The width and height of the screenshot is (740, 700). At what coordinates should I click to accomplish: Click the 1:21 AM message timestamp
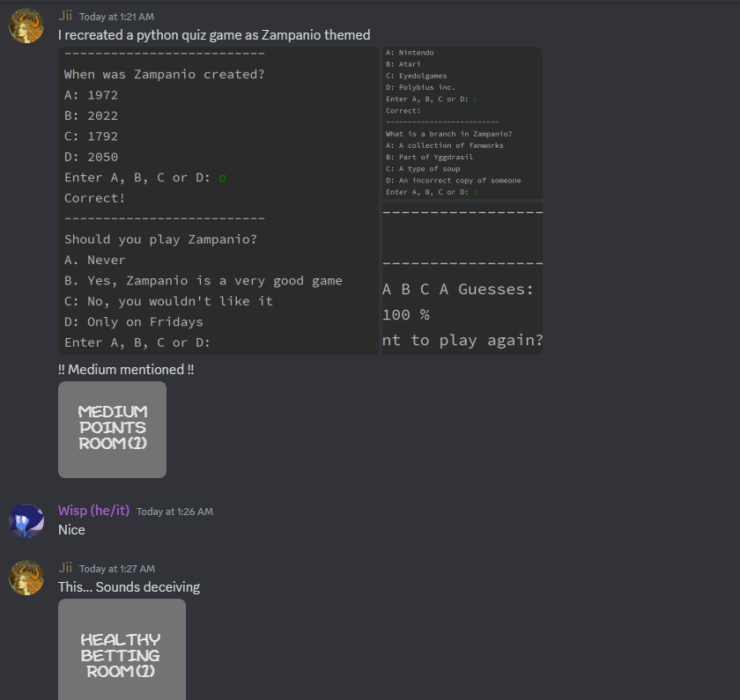(116, 16)
